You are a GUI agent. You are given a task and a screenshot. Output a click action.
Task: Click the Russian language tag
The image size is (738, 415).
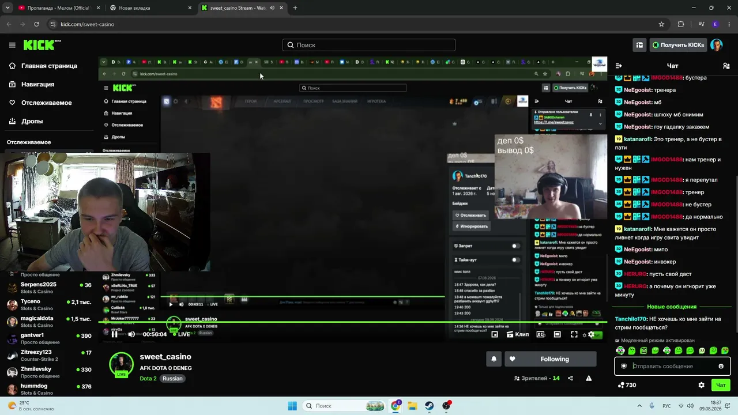[x=172, y=379]
